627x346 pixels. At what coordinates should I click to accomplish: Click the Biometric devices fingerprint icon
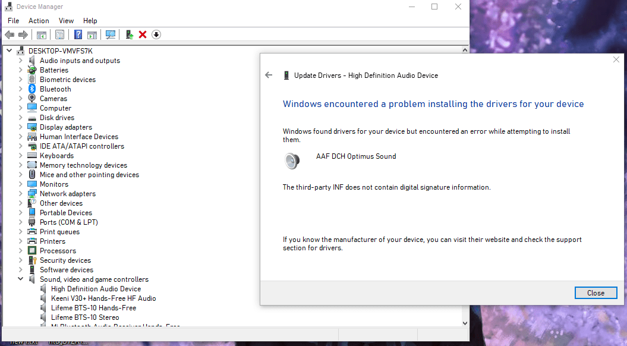(32, 80)
